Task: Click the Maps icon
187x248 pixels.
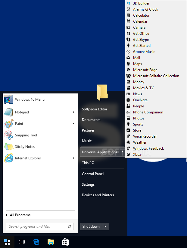Action: click(x=128, y=64)
